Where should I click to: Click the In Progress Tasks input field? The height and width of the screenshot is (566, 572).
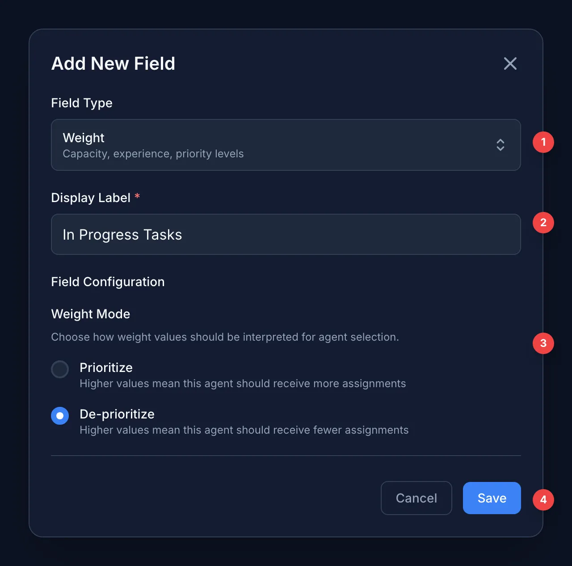286,234
